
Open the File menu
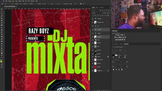(x=4, y=1)
